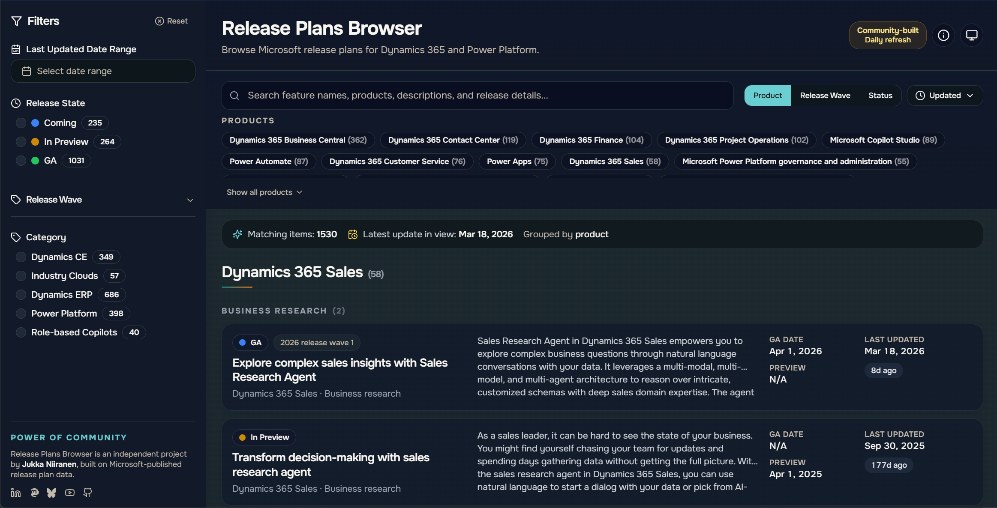Open Transform decision-making with sales research agent card

pyautogui.click(x=602, y=462)
